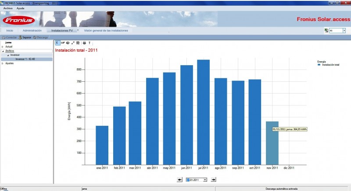Select the Instalaciones PV tab

pyautogui.click(x=62, y=31)
